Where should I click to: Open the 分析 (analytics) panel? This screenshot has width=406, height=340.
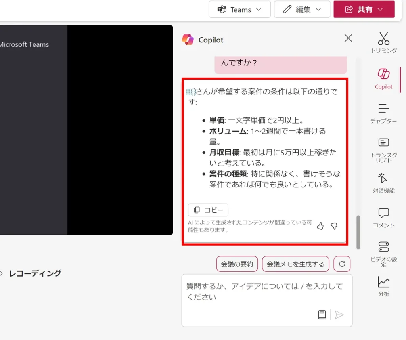tap(383, 286)
